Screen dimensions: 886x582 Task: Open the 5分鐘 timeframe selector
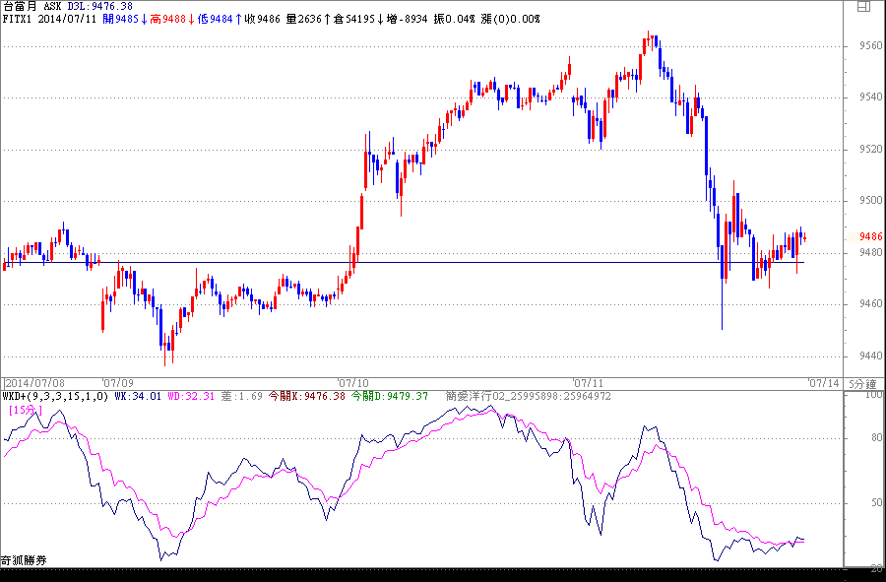862,383
